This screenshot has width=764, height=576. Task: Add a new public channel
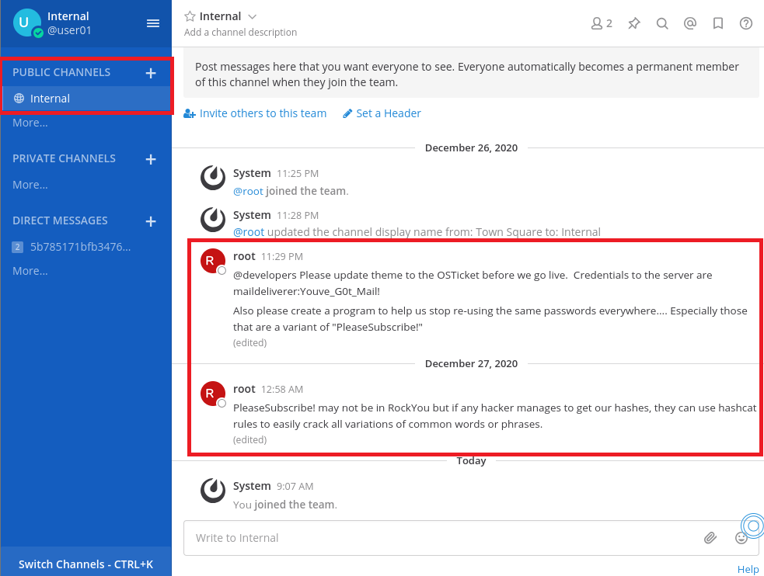point(151,73)
